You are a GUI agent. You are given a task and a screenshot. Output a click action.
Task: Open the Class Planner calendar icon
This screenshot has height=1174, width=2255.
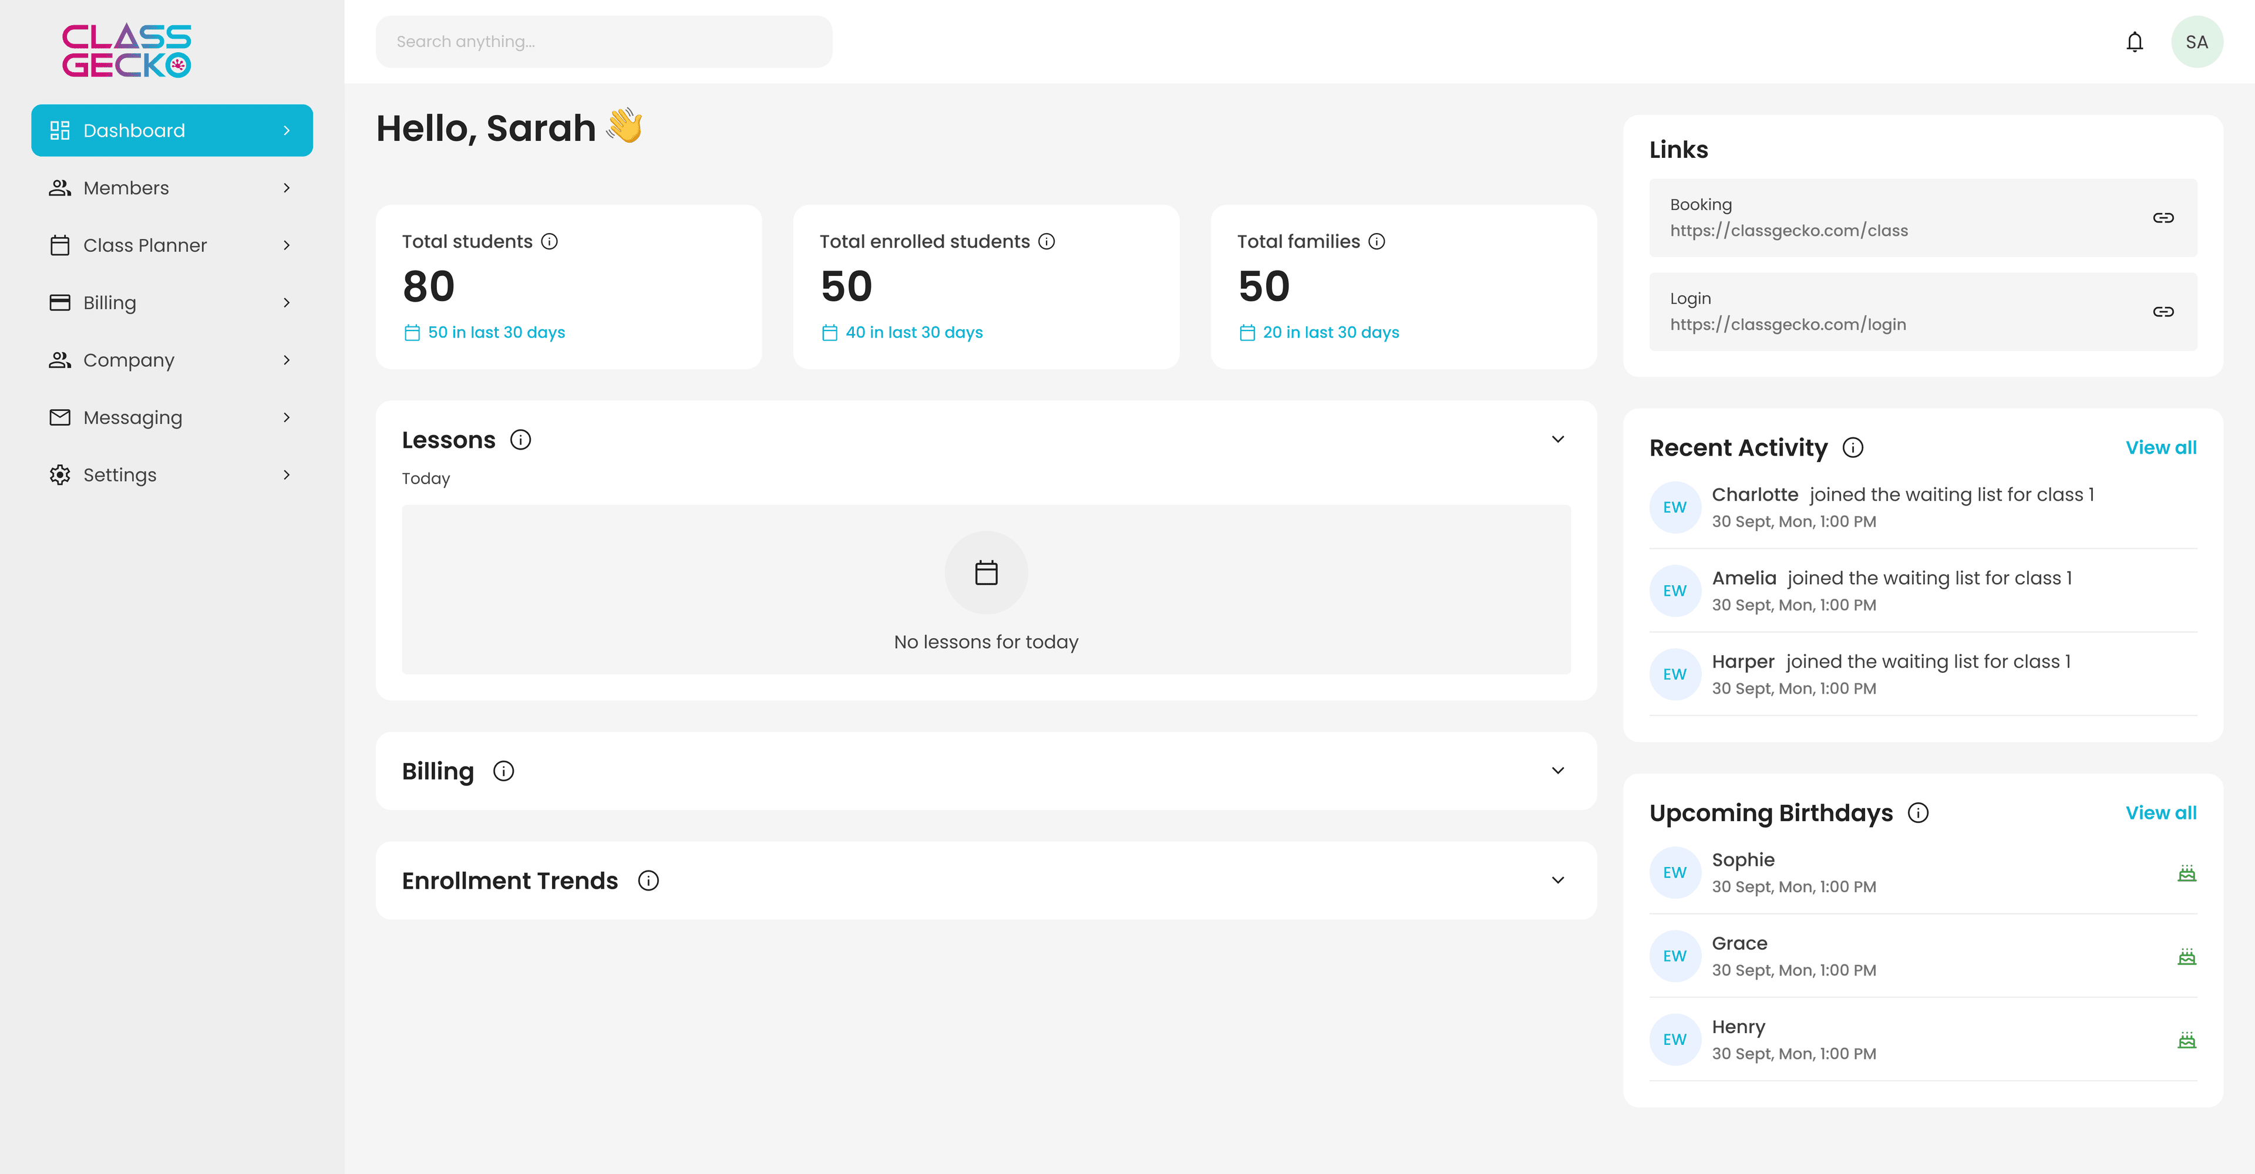click(x=59, y=245)
